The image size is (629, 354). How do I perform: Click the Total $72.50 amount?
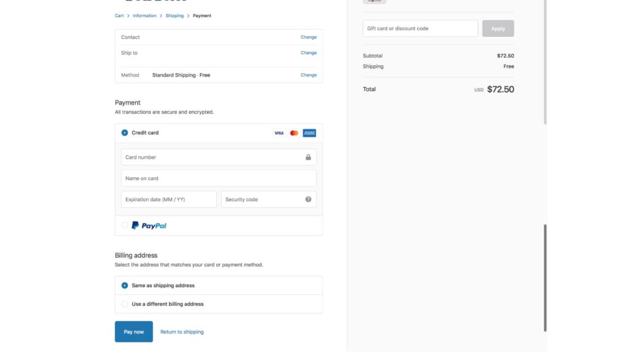click(500, 89)
